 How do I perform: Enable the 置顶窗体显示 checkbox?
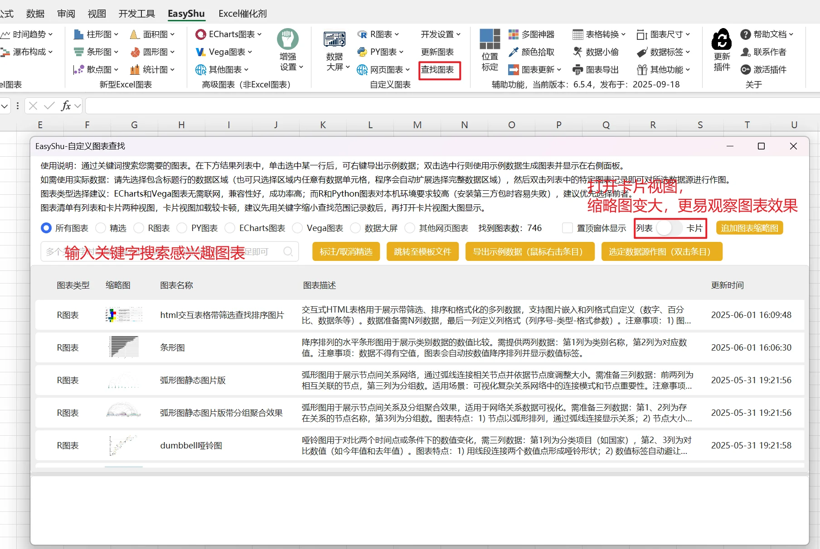567,228
